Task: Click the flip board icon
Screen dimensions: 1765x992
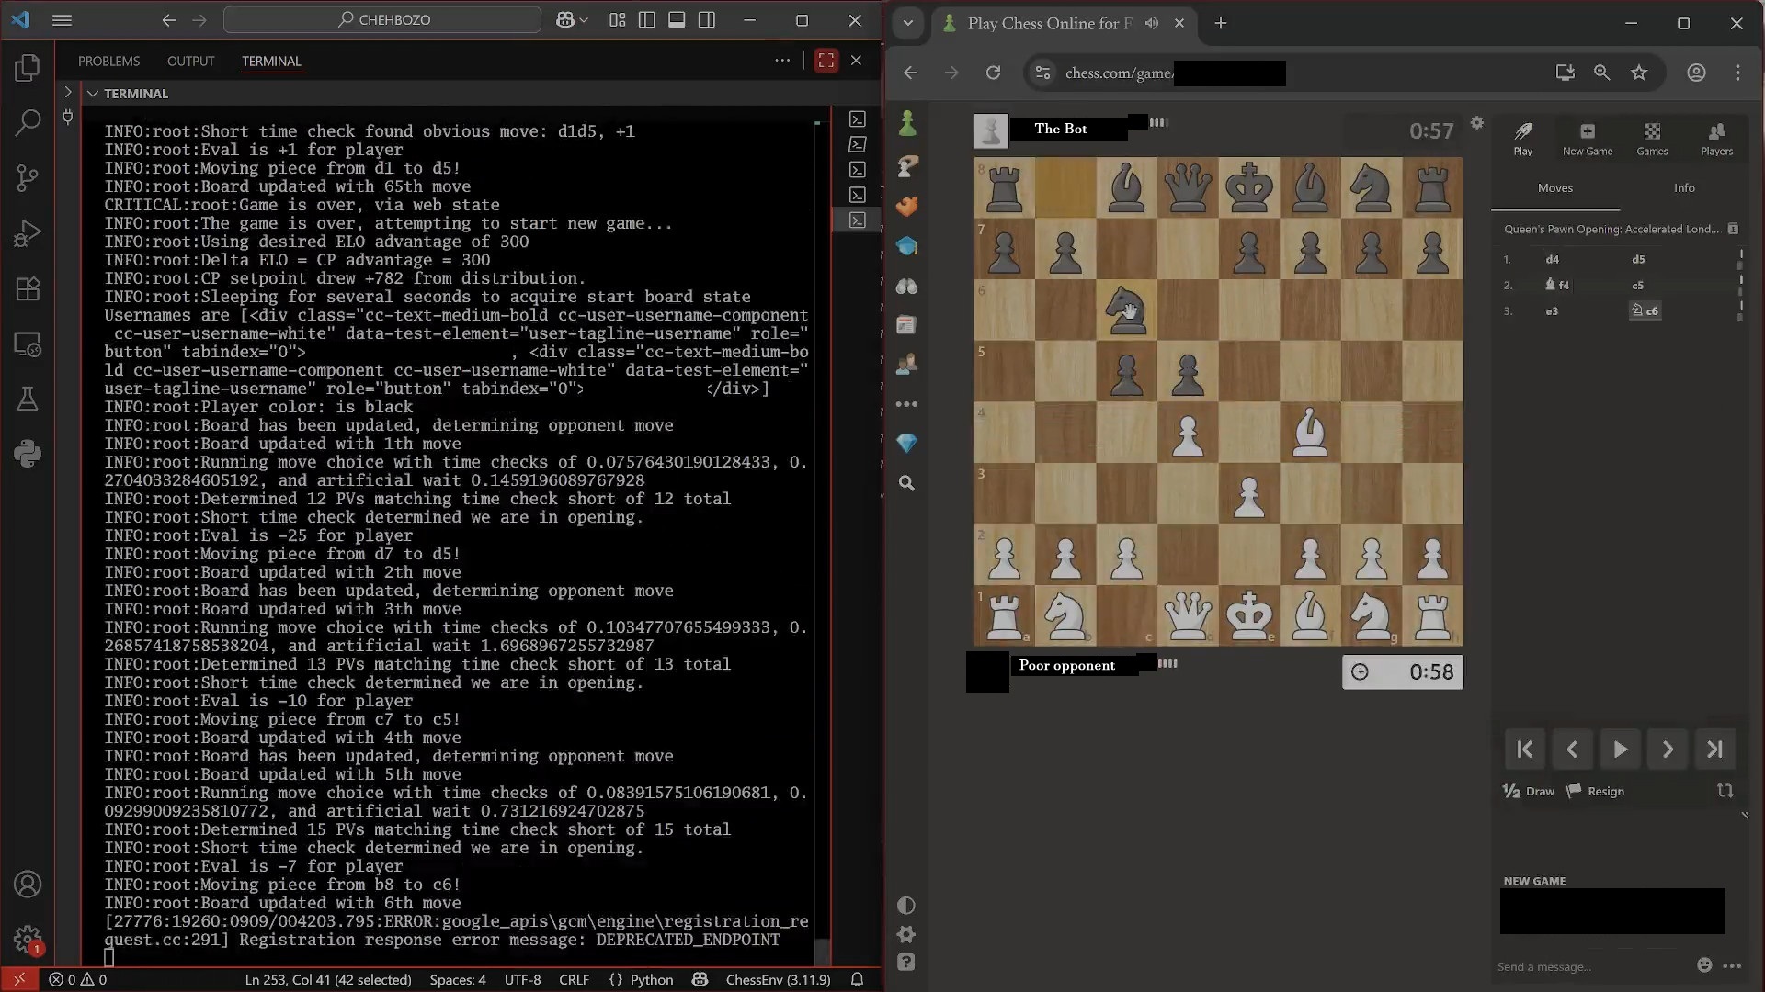Action: [x=1725, y=791]
